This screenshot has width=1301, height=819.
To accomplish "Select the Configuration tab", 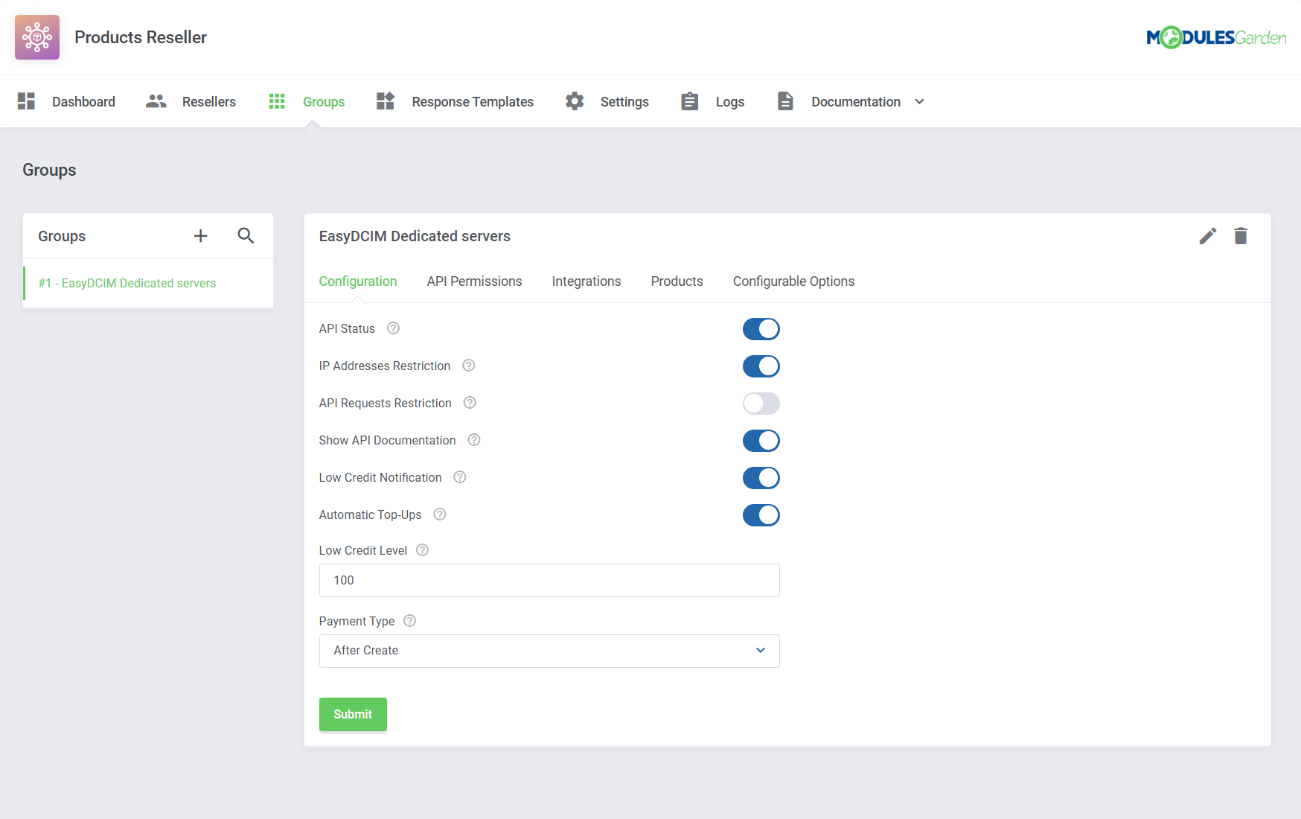I will click(358, 281).
